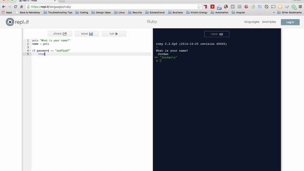
Task: Close the repl.it - Ruby tab
Action: coord(55,1)
